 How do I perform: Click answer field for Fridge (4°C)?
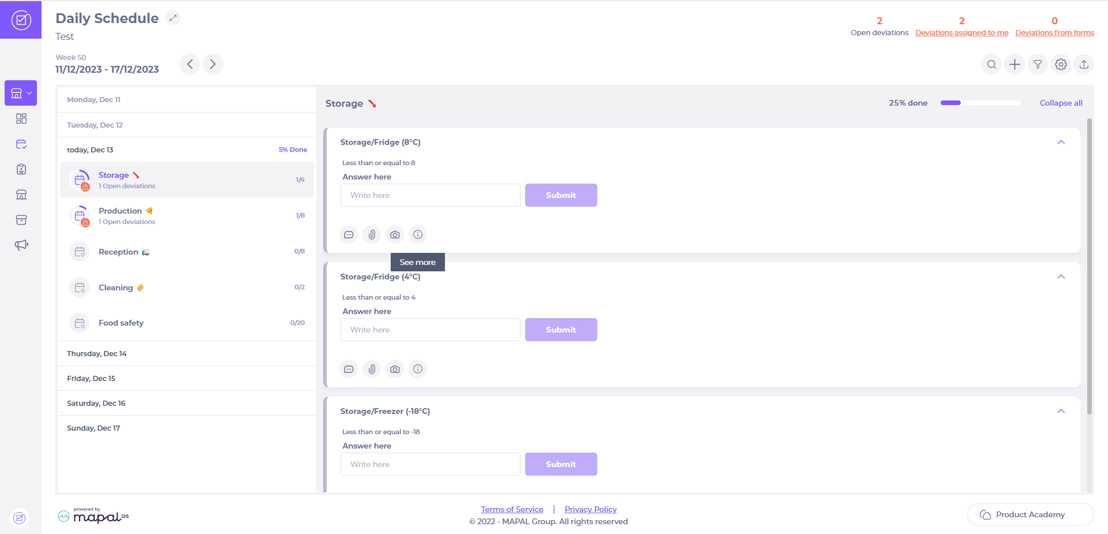[x=431, y=330]
